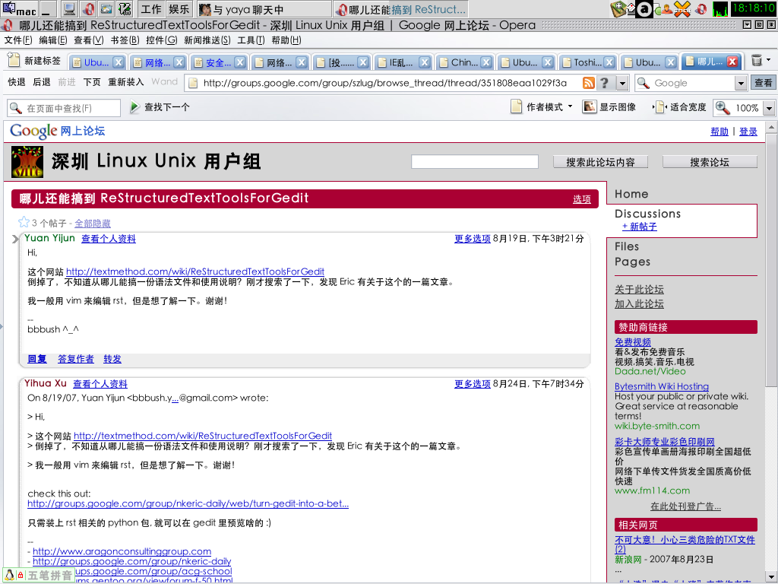Click the black circled 'a' tray icon
The height and width of the screenshot is (584, 778).
(x=644, y=9)
